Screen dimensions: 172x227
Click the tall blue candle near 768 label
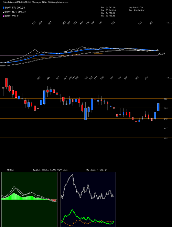click(85, 114)
